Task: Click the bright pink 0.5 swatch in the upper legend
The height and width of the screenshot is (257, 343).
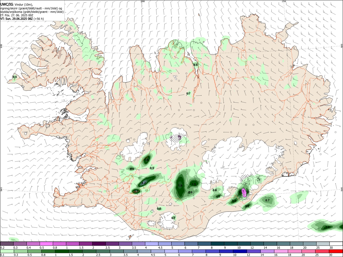Action: [x=46, y=244]
